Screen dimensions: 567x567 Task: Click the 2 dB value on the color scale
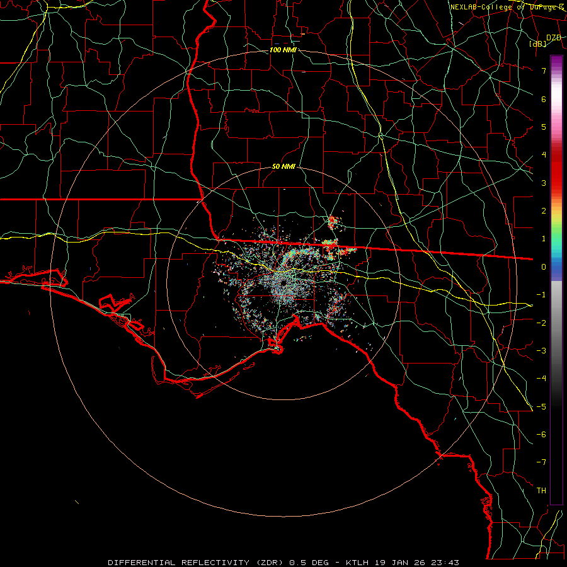(544, 211)
